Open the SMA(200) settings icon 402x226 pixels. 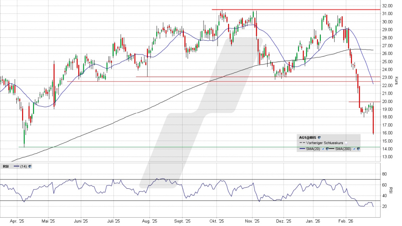coord(359,149)
